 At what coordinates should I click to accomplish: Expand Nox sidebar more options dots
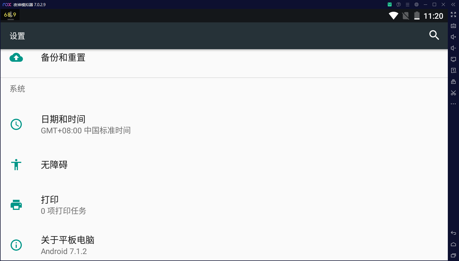tap(453, 104)
